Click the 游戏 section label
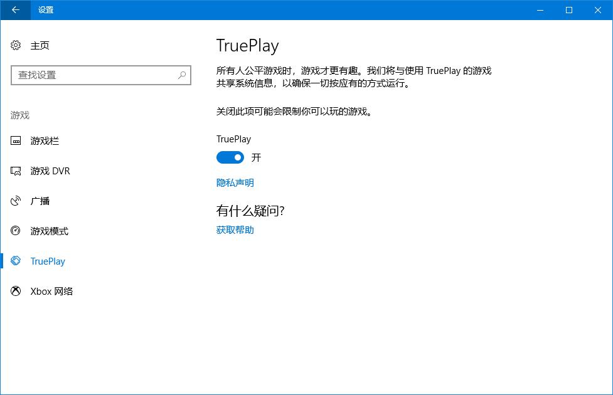613x395 pixels. click(x=20, y=115)
